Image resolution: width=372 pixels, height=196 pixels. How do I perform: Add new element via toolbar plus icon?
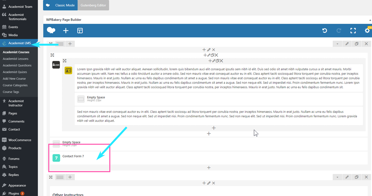click(66, 30)
